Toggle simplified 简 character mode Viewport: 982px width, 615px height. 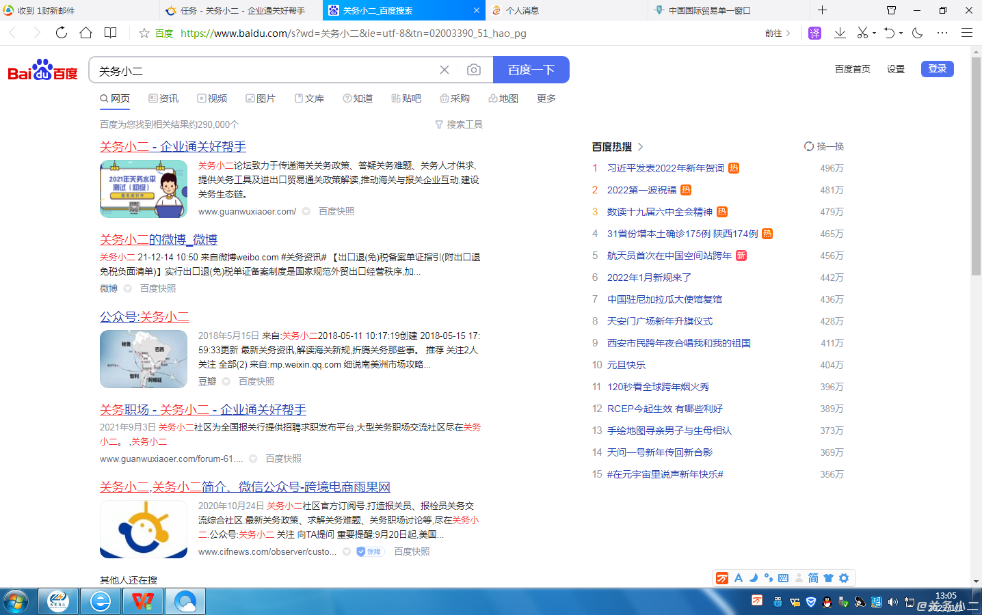pyautogui.click(x=813, y=578)
